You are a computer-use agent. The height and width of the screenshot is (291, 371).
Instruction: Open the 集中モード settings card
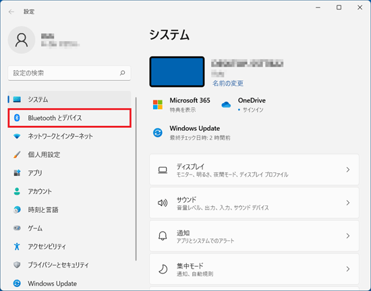254,269
